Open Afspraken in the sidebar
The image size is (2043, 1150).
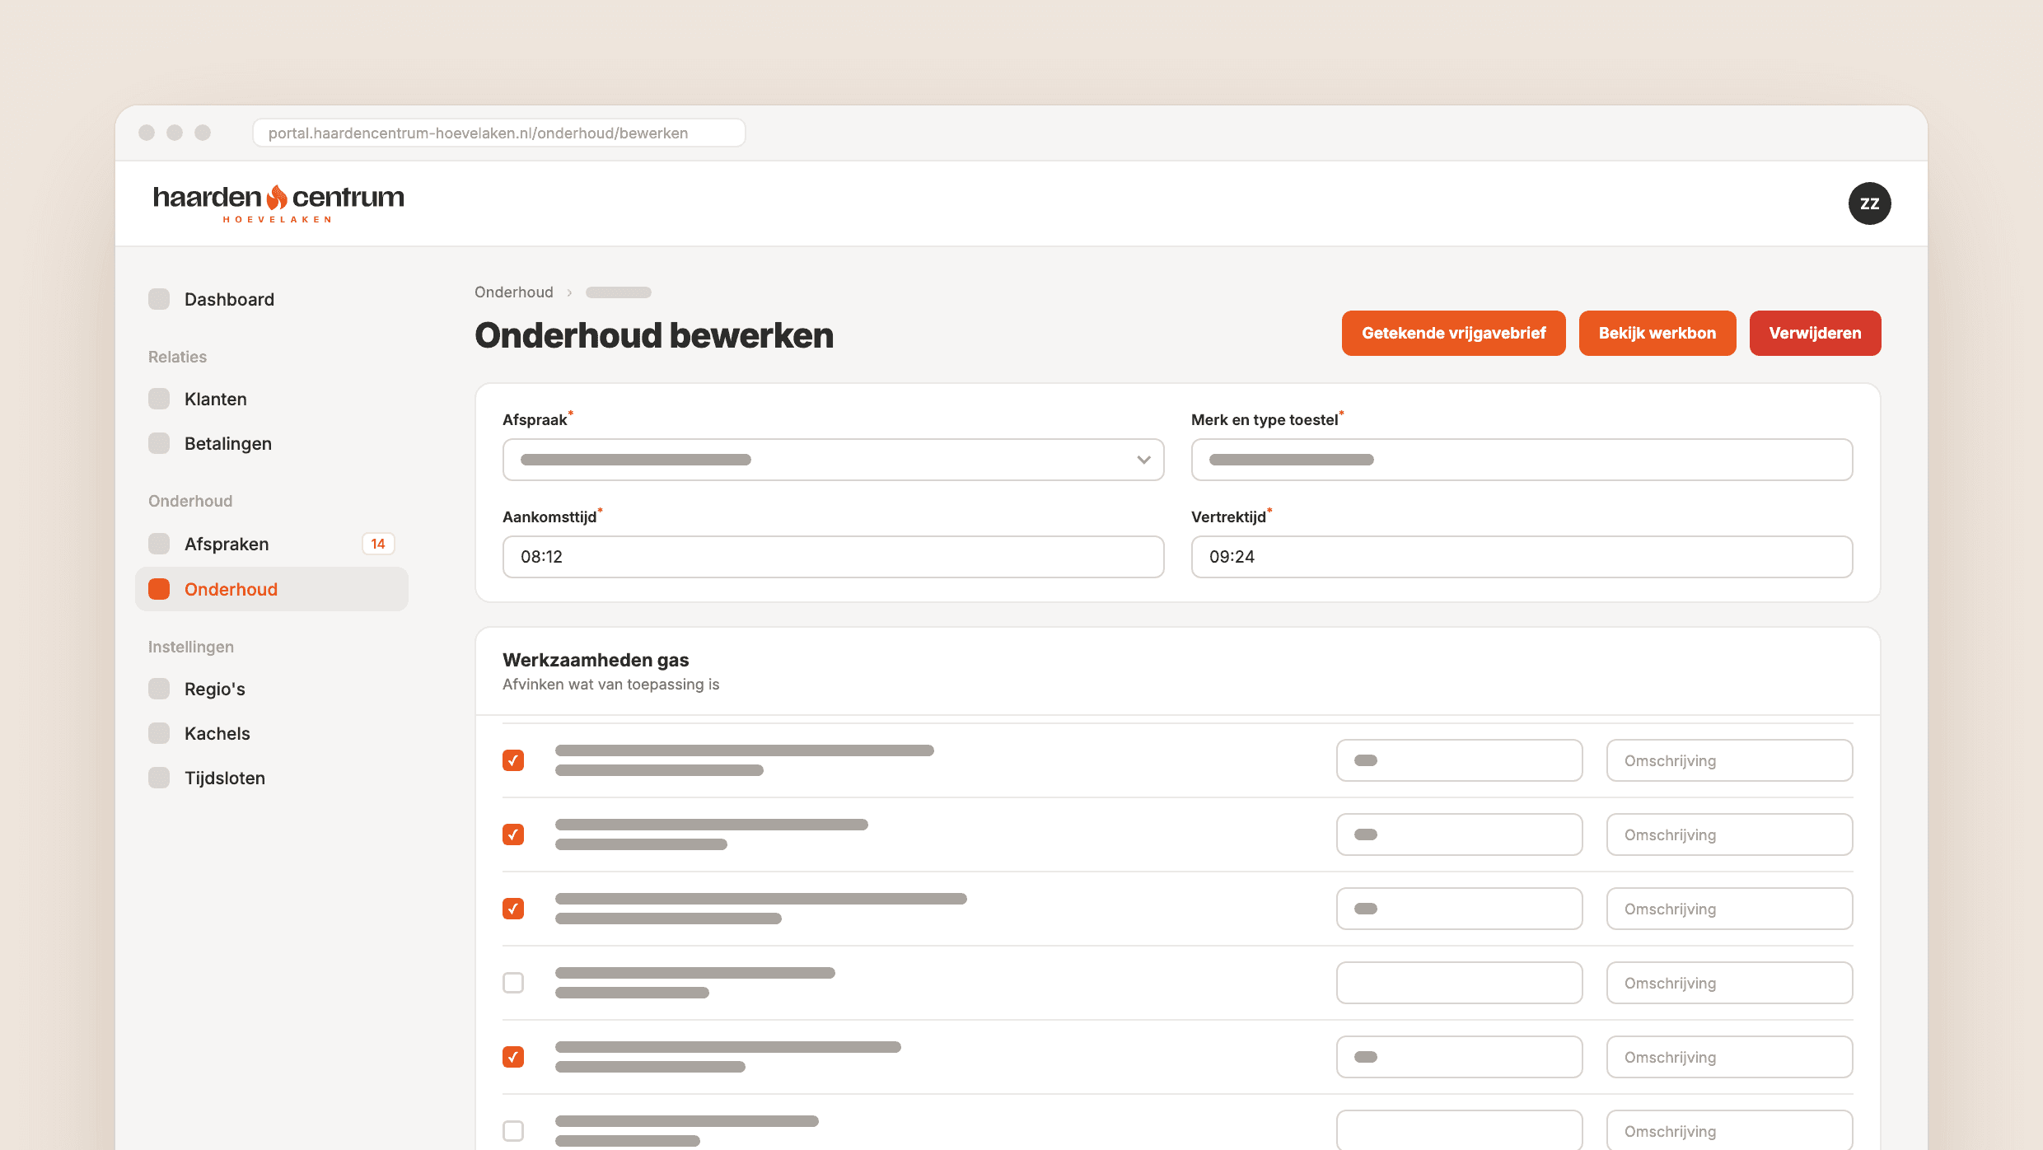coord(272,544)
